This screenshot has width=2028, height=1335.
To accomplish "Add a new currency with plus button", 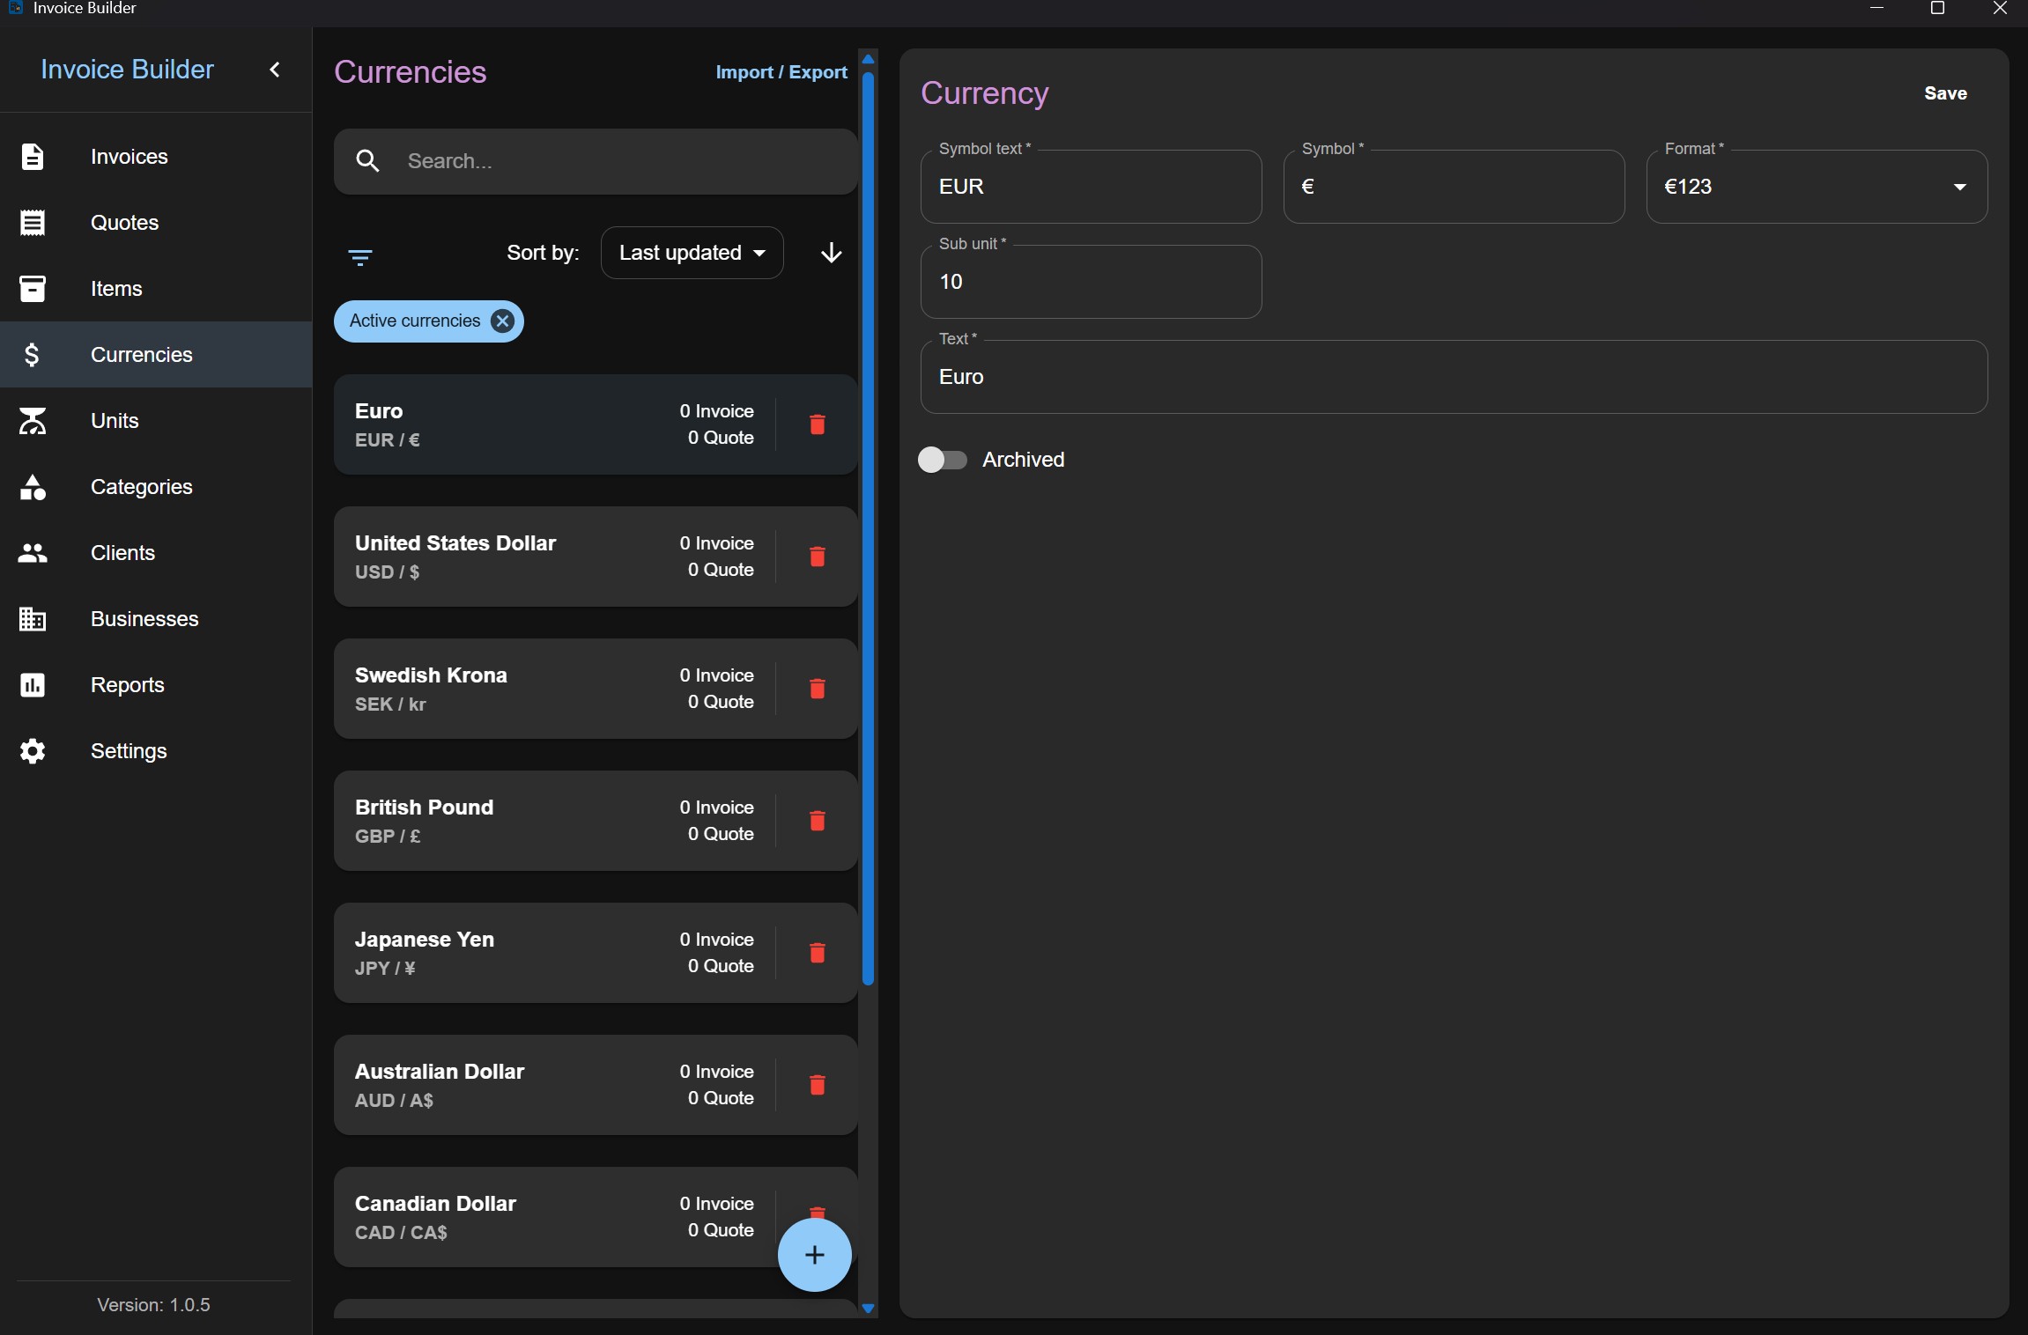I will pyautogui.click(x=815, y=1255).
